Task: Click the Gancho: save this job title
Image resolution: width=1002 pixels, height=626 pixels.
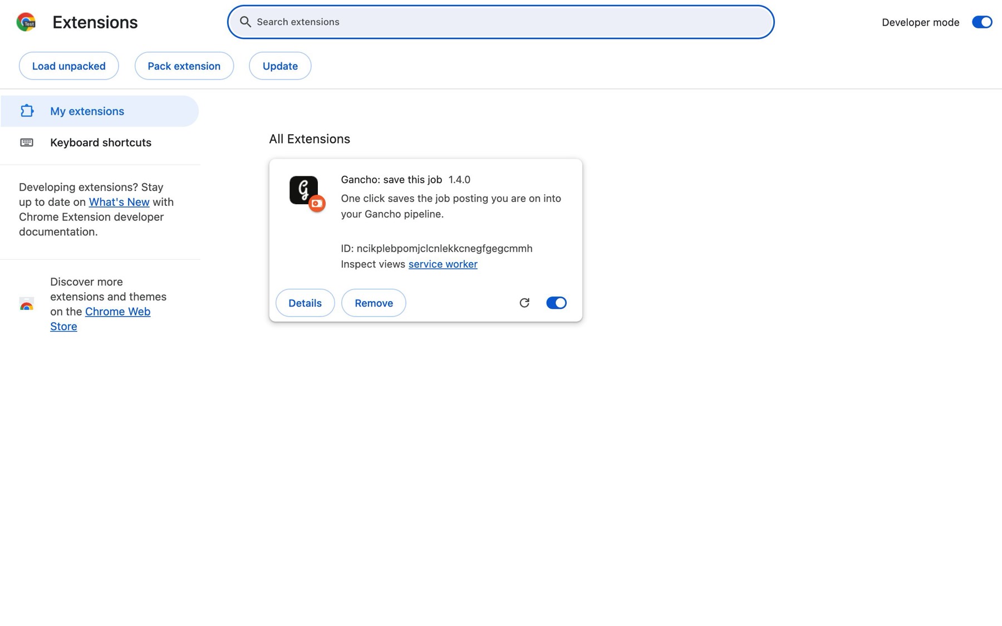Action: pos(391,180)
